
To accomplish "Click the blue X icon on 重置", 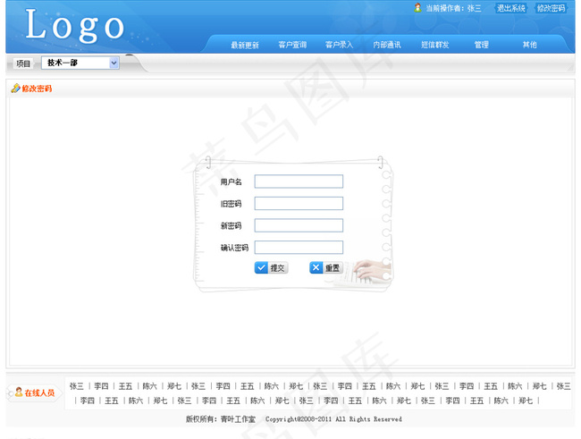I will pos(316,267).
